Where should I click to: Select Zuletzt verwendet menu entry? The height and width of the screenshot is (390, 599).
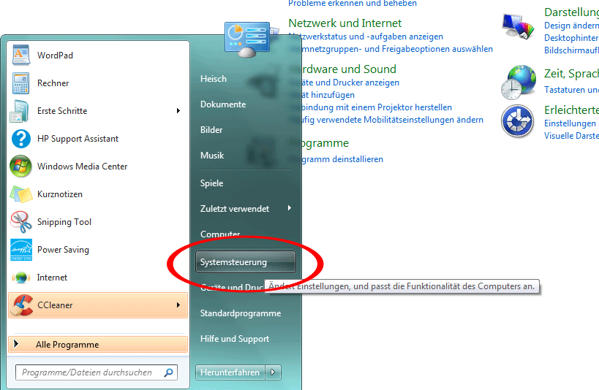[235, 209]
